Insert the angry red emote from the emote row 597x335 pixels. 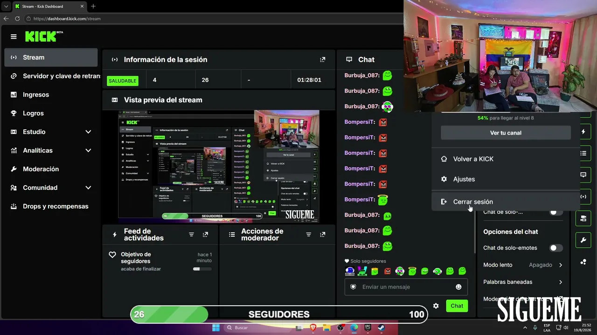click(387, 271)
